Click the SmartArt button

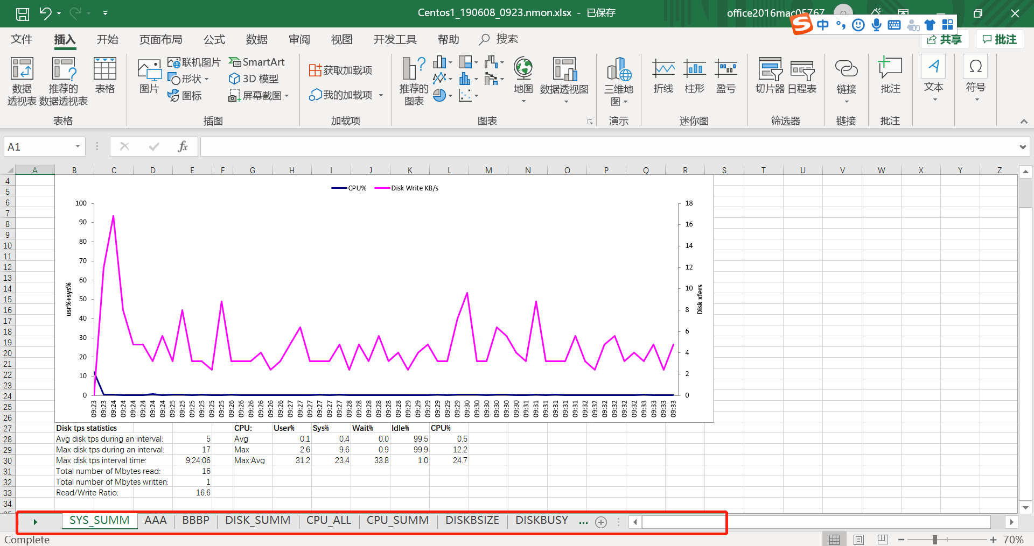point(257,62)
